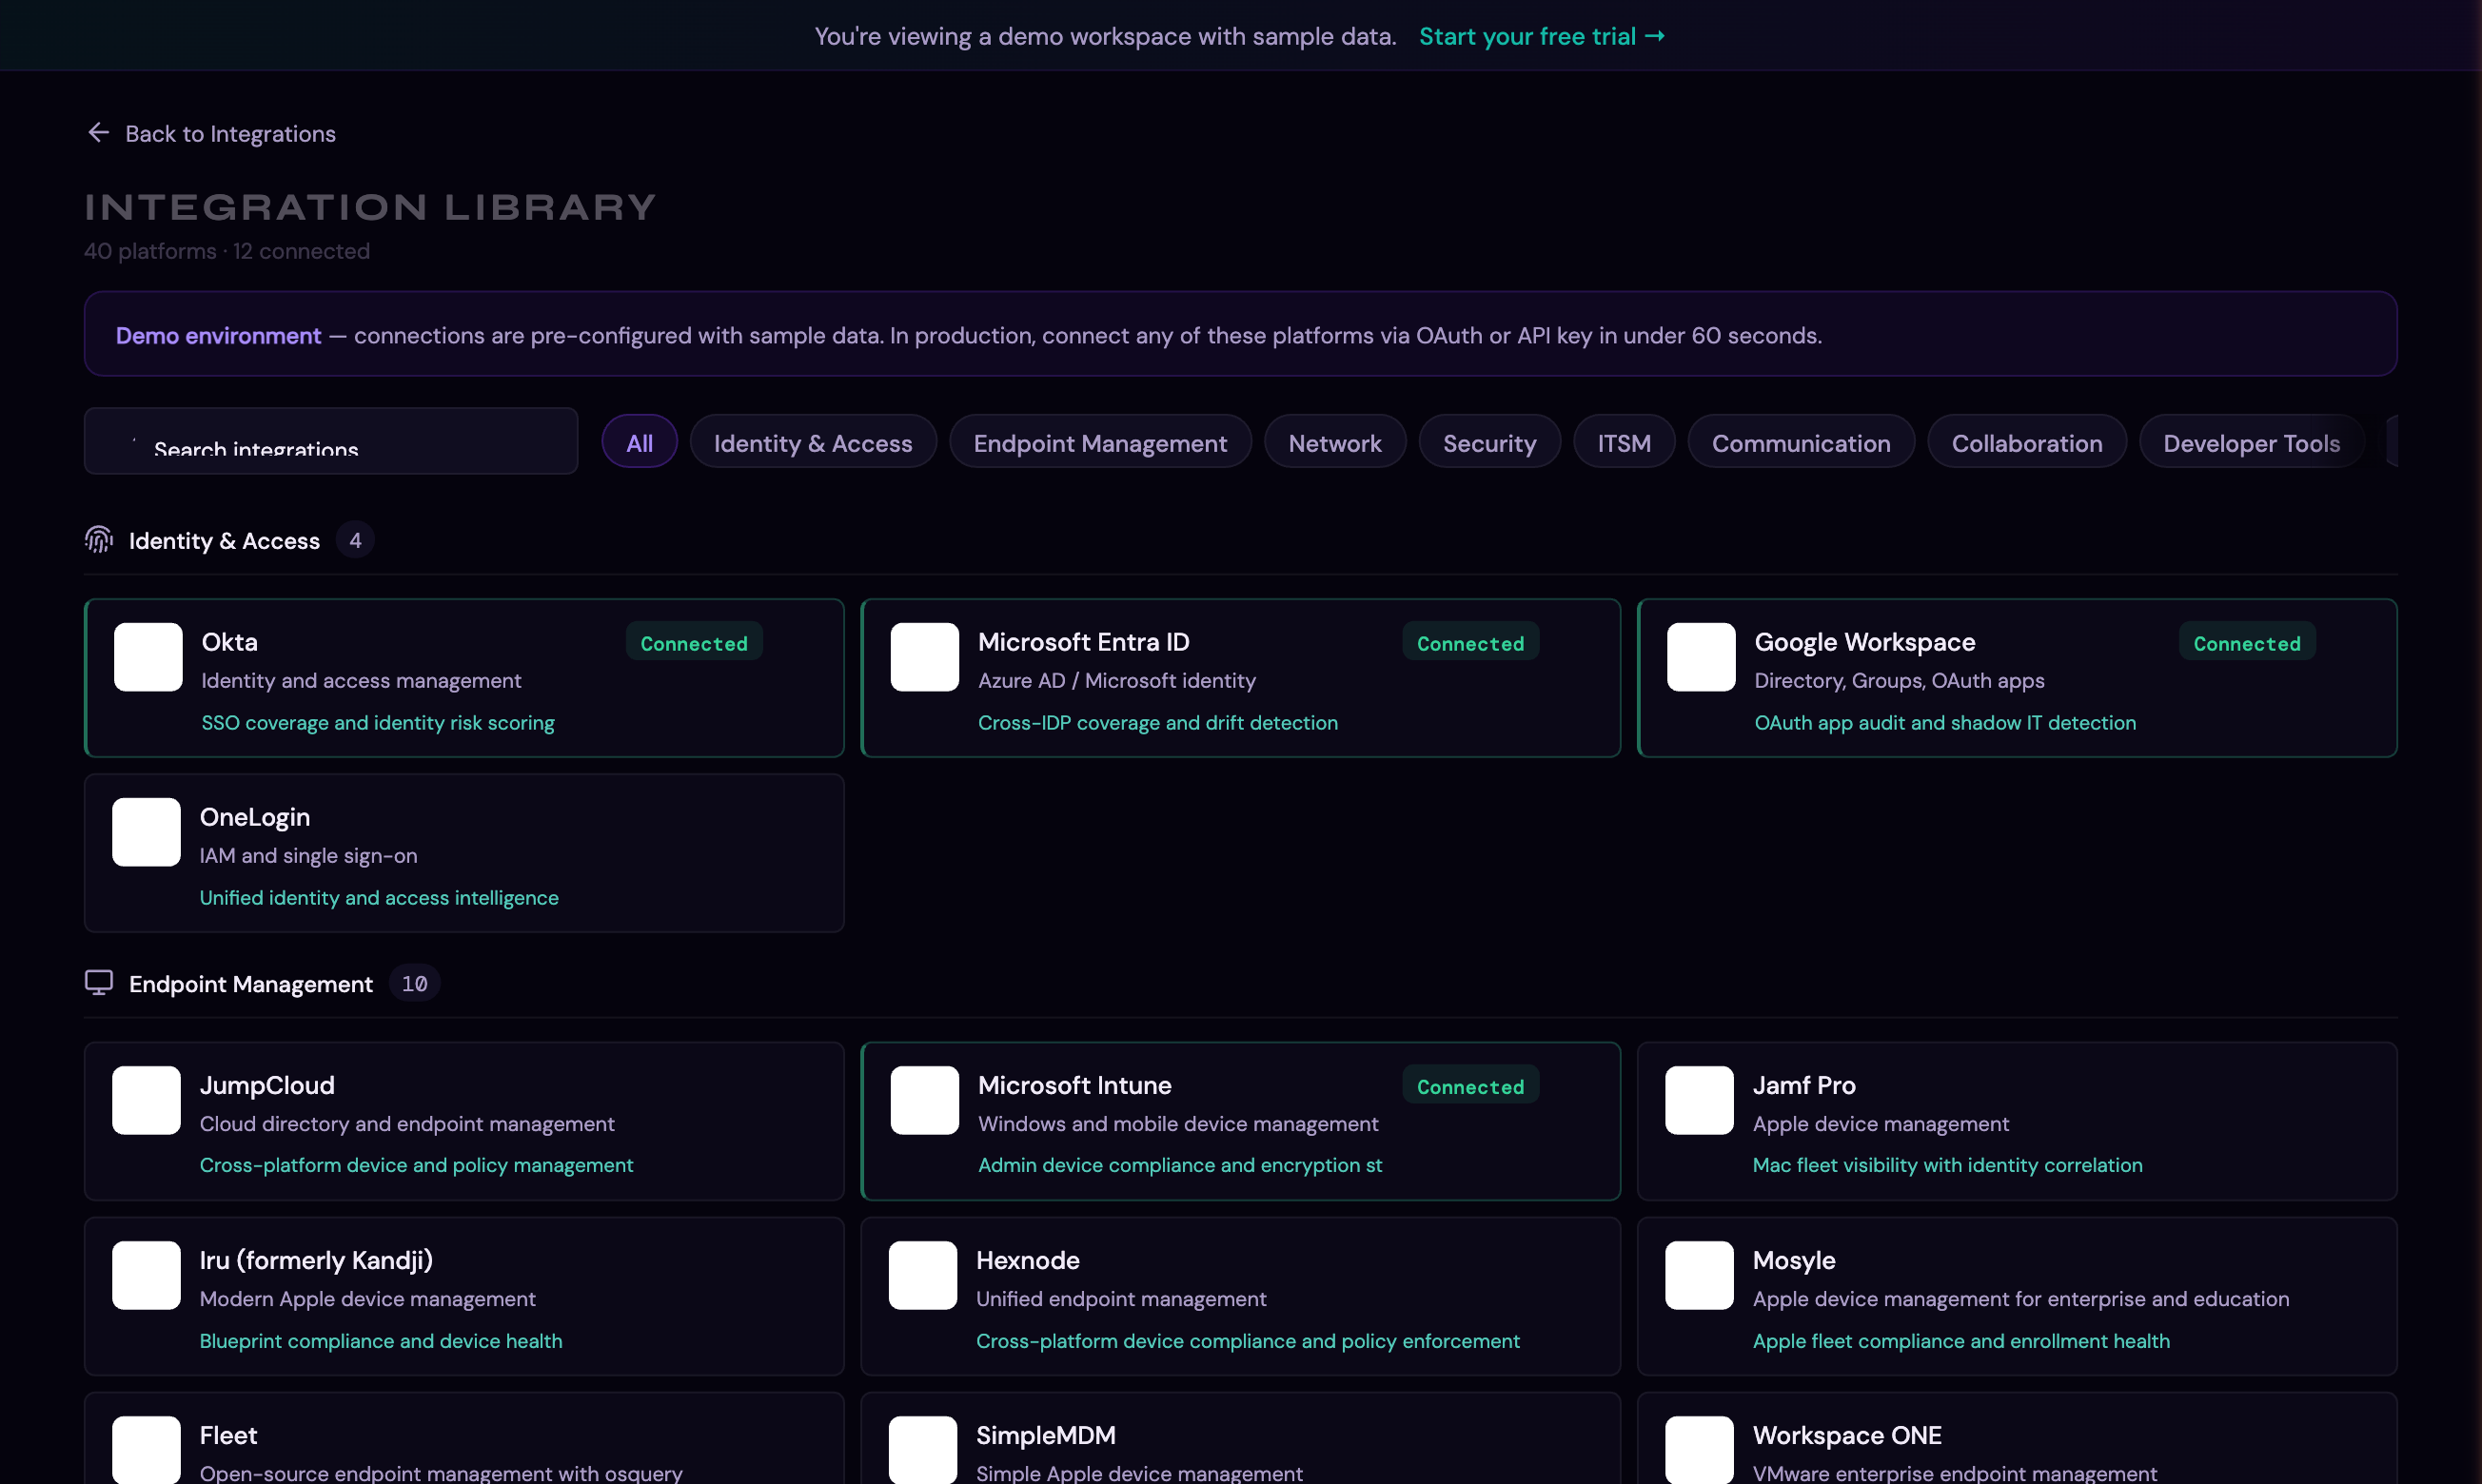This screenshot has width=2482, height=1484.
Task: Click 'Mac fleet visibility with identity correlation'
Action: (1947, 1165)
